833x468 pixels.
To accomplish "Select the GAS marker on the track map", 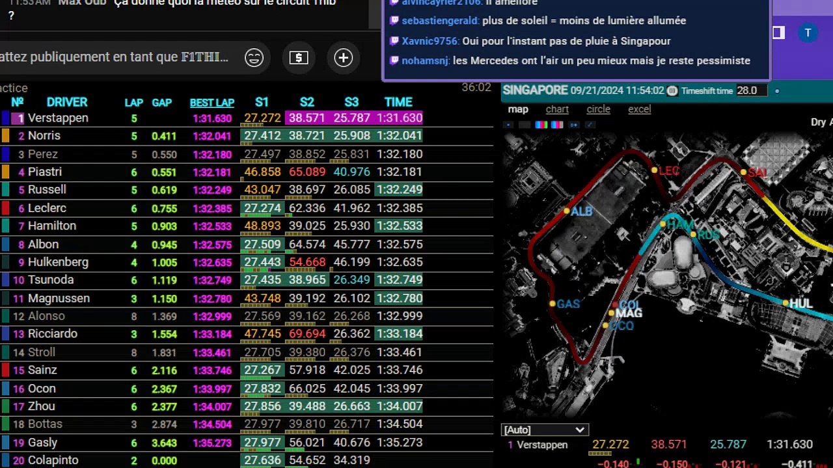I will pos(552,304).
